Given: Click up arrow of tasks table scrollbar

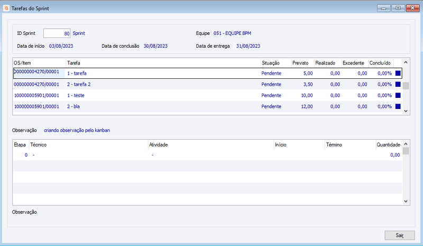Looking at the screenshot, I should tap(406, 62).
